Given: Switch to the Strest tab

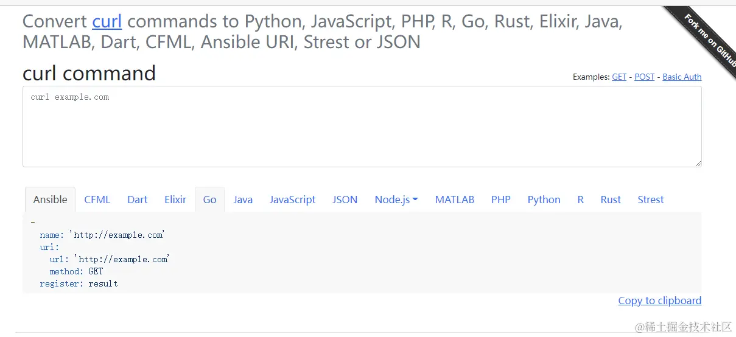Looking at the screenshot, I should coord(651,200).
